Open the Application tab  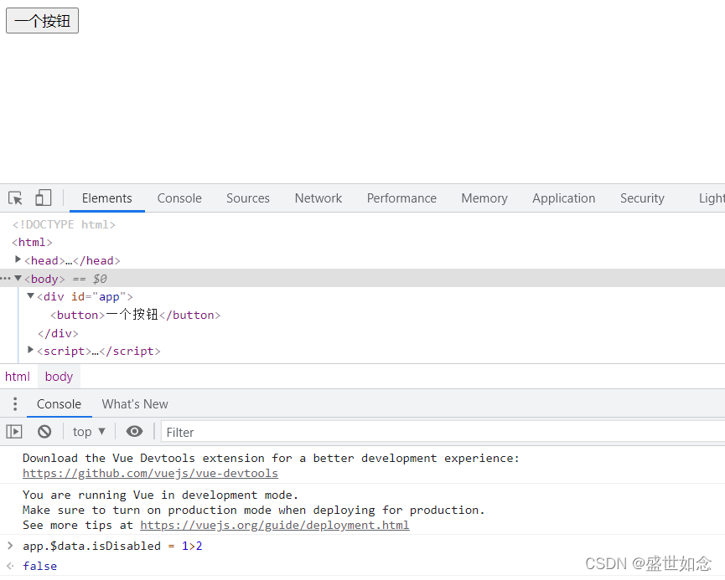pyautogui.click(x=563, y=198)
